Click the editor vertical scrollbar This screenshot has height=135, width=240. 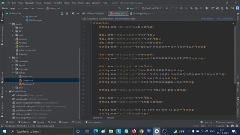[x=235, y=54]
